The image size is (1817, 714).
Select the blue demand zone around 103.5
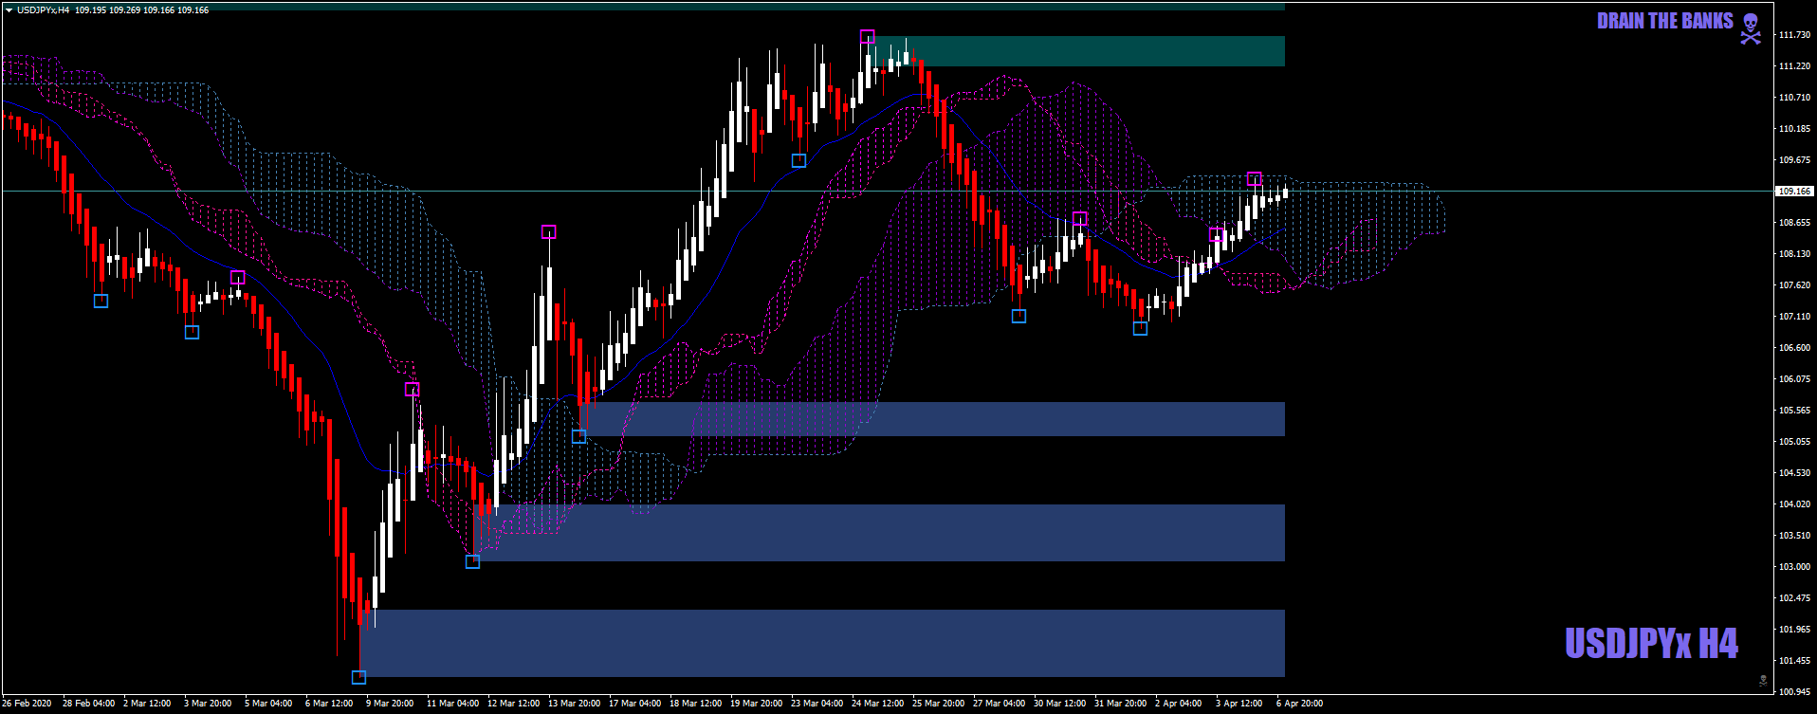pos(879,533)
